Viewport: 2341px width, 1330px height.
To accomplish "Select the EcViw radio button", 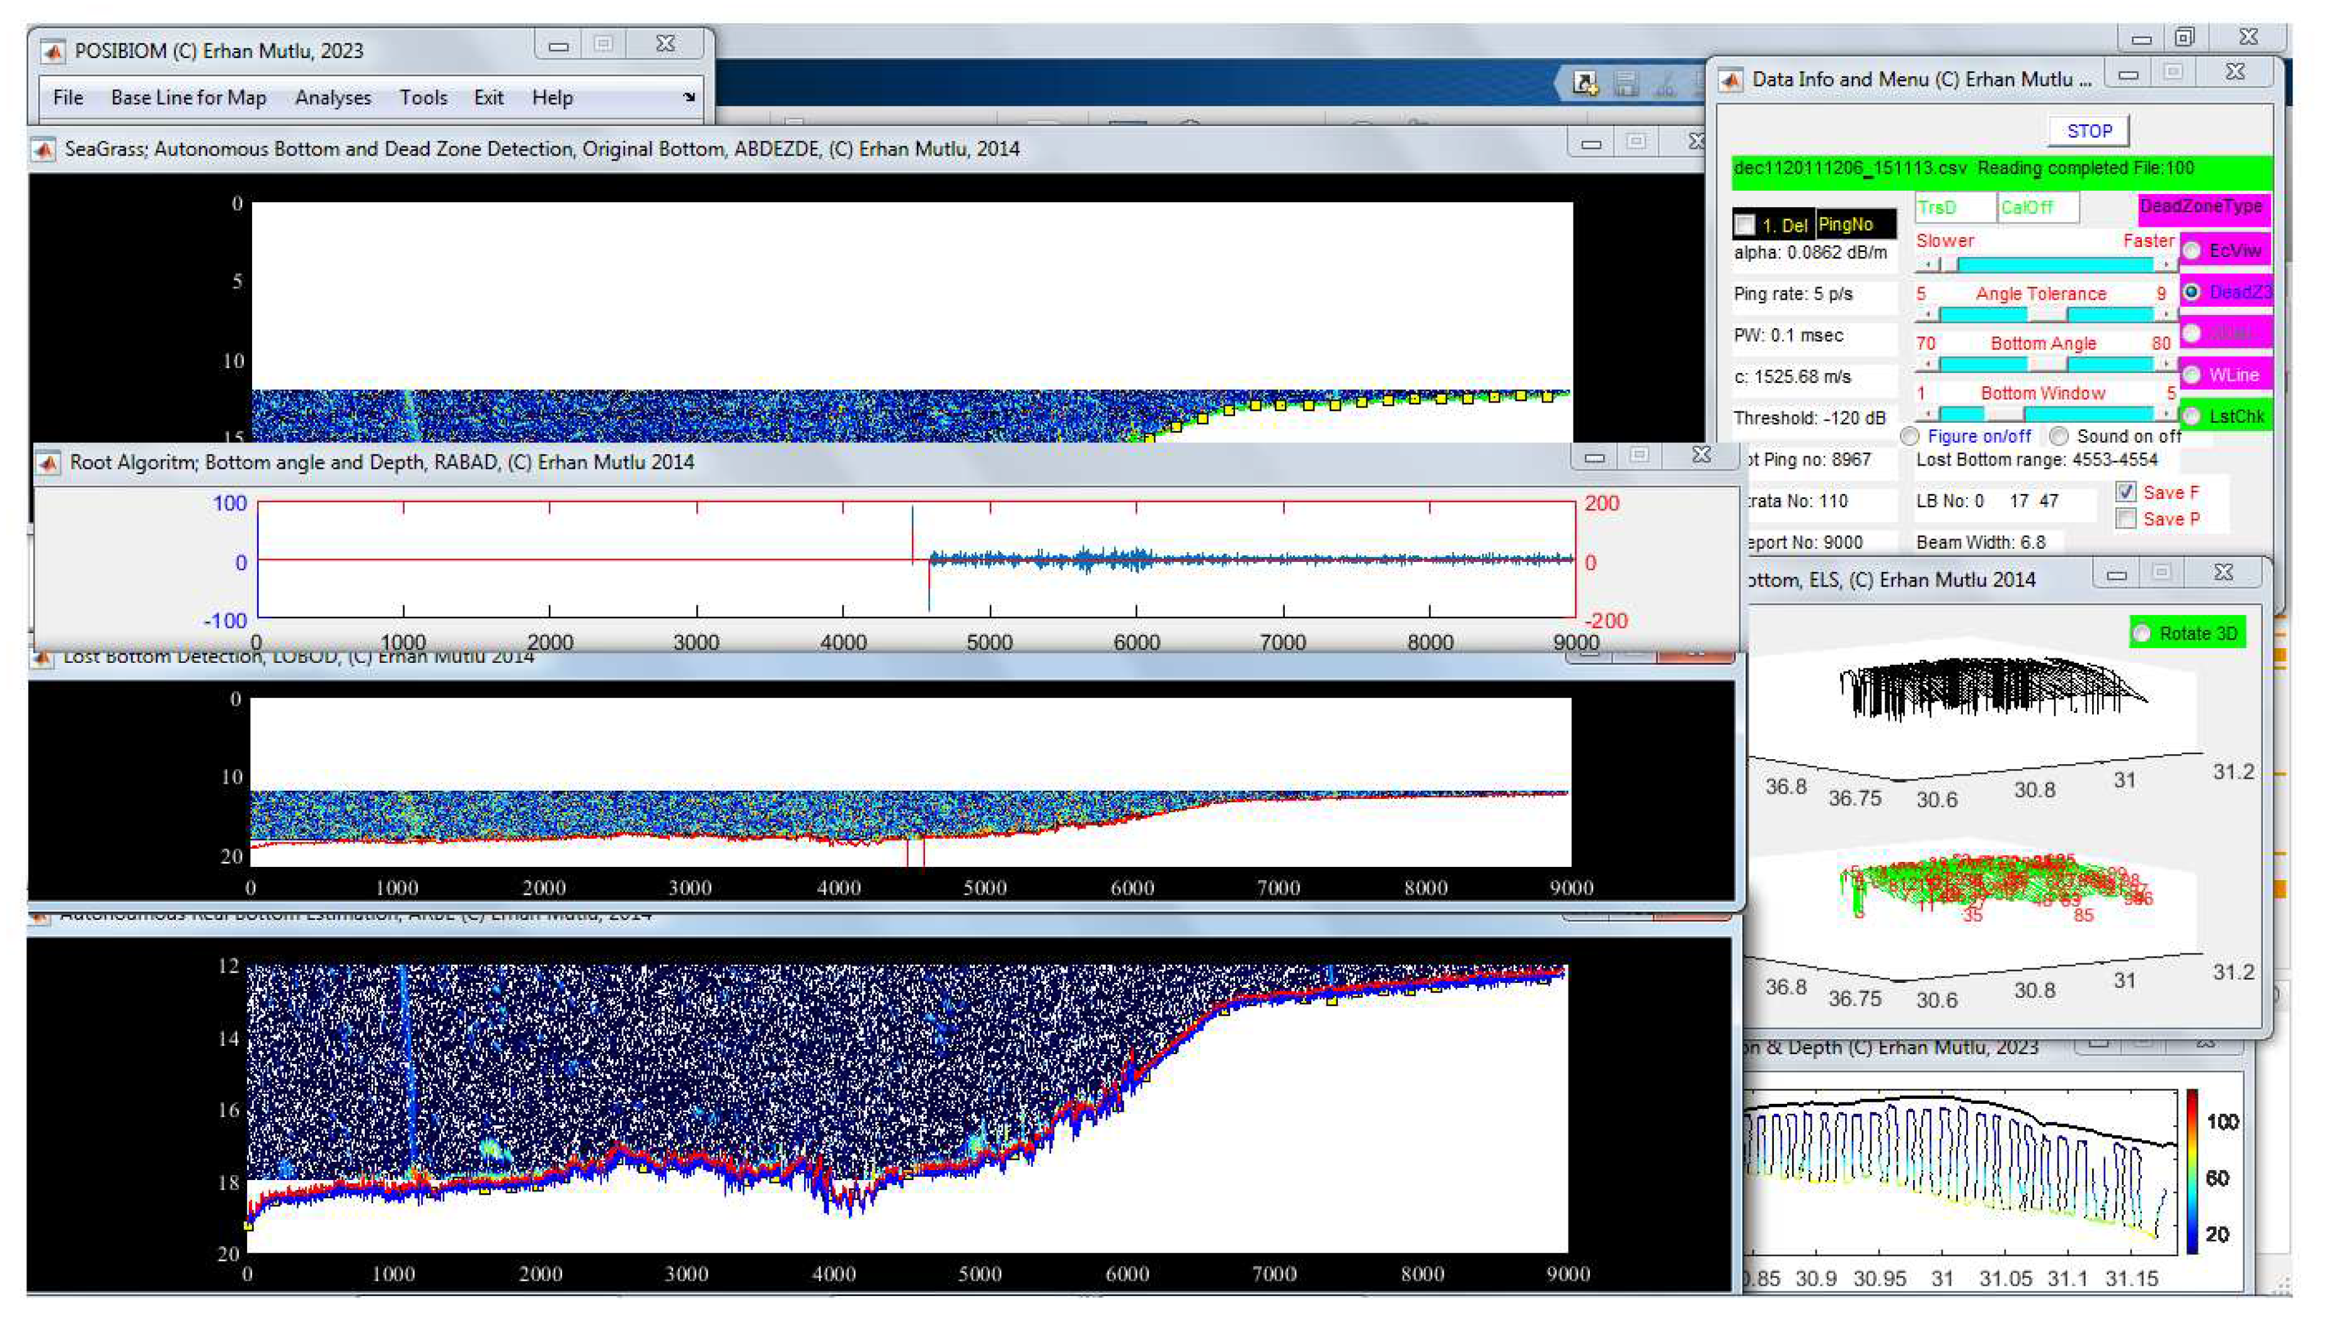I will pyautogui.click(x=2192, y=250).
